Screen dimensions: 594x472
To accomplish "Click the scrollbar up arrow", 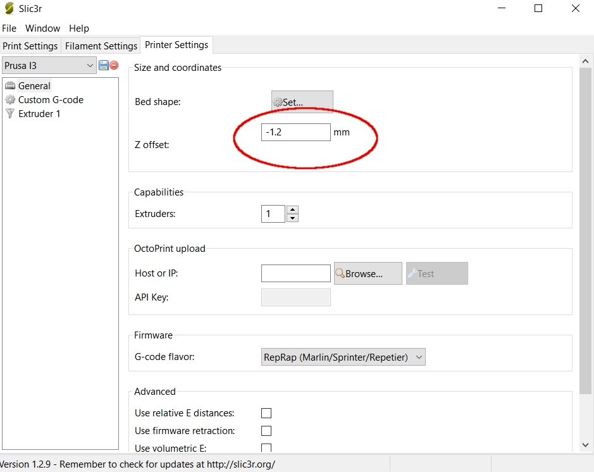I will click(585, 61).
